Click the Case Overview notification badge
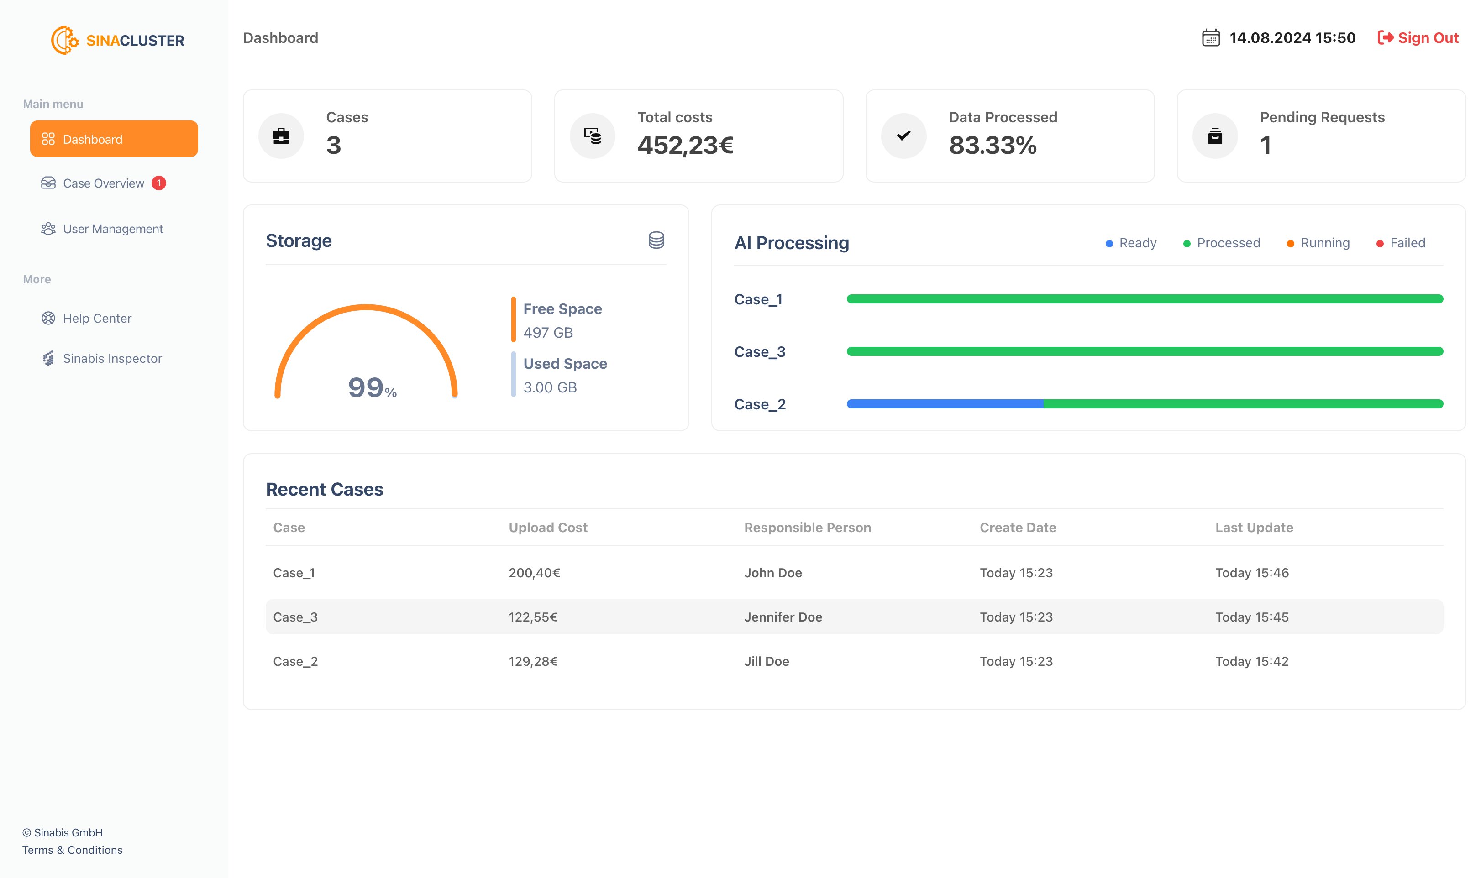 click(158, 183)
